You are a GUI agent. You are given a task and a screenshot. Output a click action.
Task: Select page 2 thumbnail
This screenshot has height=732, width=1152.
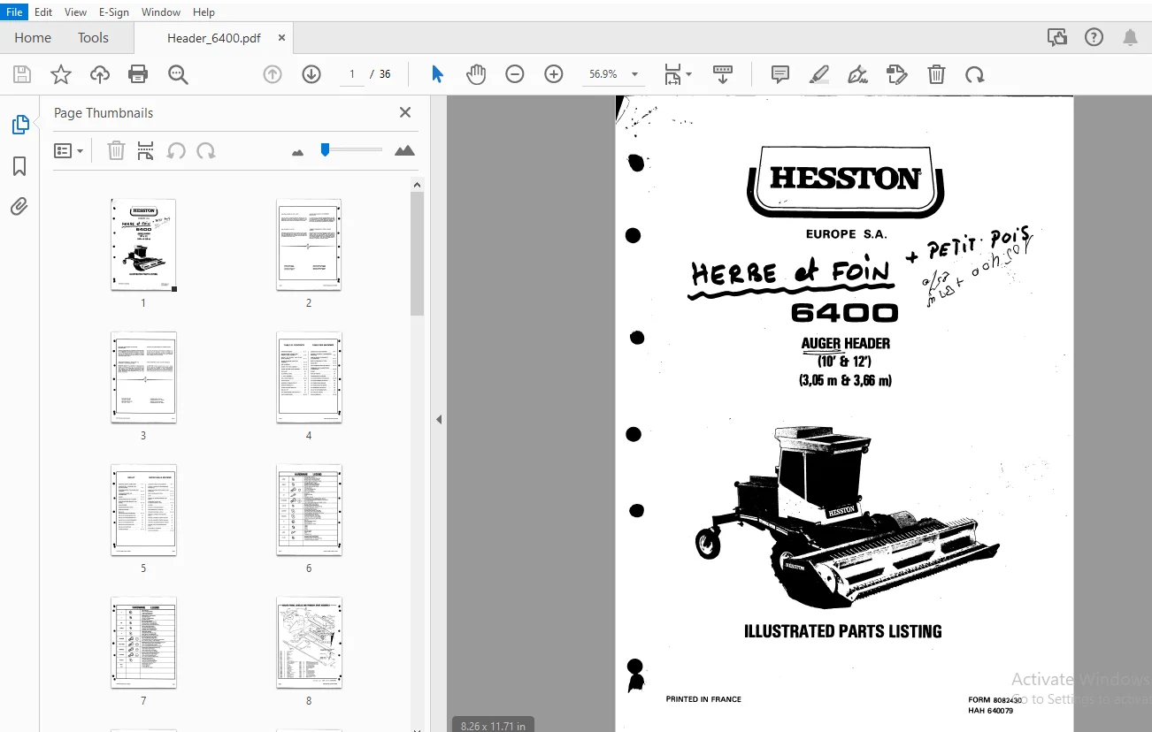(309, 245)
